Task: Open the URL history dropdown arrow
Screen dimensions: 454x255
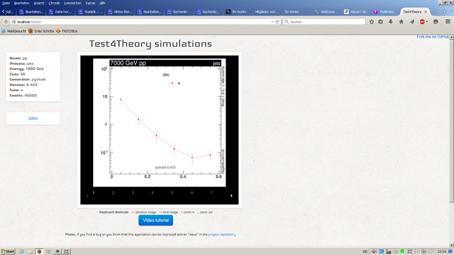Action: pyautogui.click(x=272, y=22)
